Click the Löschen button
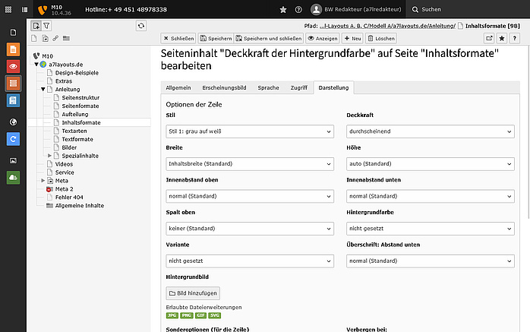The image size is (530, 332). coord(381,38)
